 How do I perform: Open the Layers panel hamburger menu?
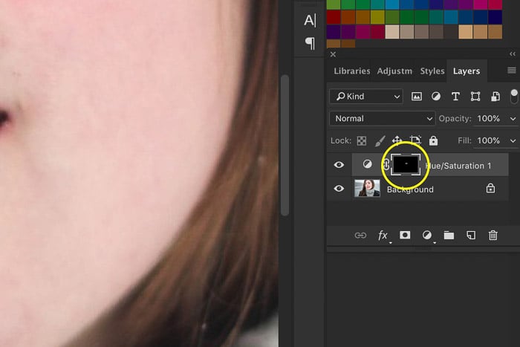click(x=511, y=71)
